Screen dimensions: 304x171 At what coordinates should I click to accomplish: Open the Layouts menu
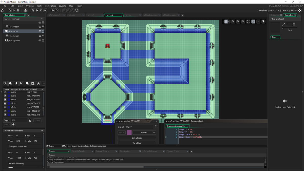[x=62, y=6]
